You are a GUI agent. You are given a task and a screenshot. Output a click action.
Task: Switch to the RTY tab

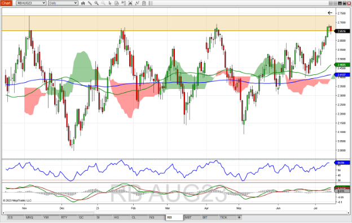69,217
